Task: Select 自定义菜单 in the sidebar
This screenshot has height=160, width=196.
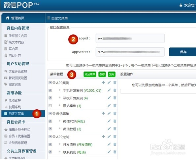Action: 23,114
